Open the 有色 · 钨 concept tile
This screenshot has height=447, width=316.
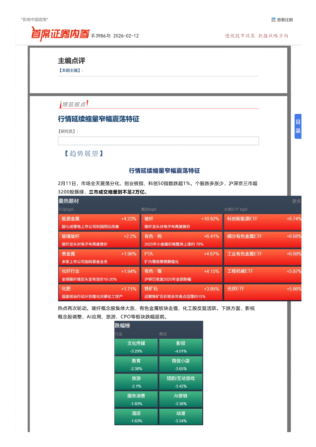tap(181, 240)
